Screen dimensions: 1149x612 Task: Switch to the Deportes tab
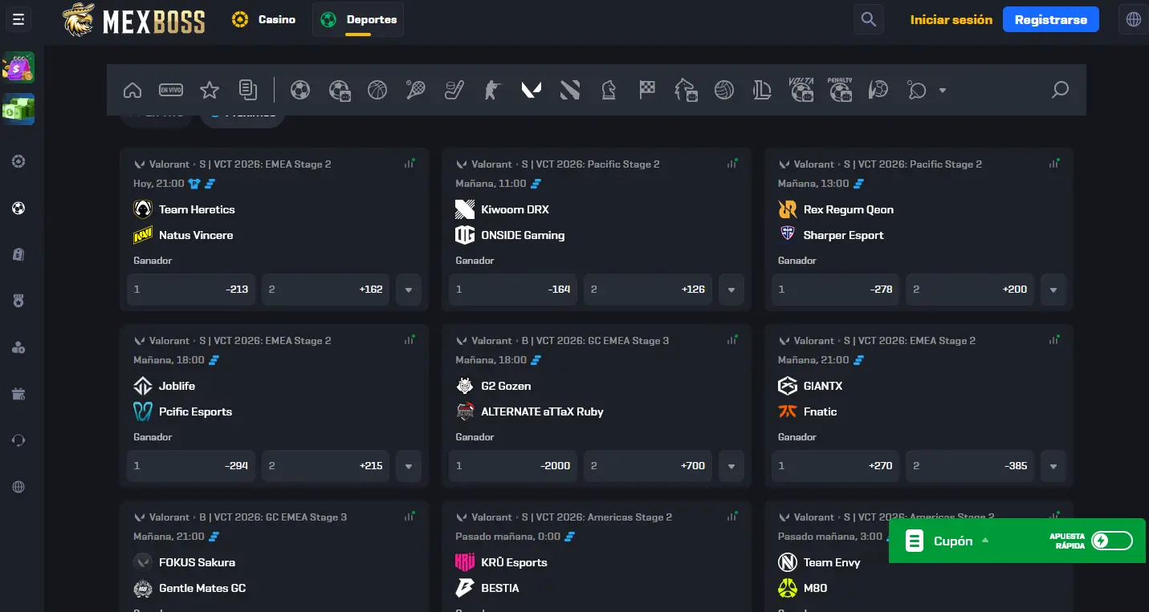coord(358,19)
